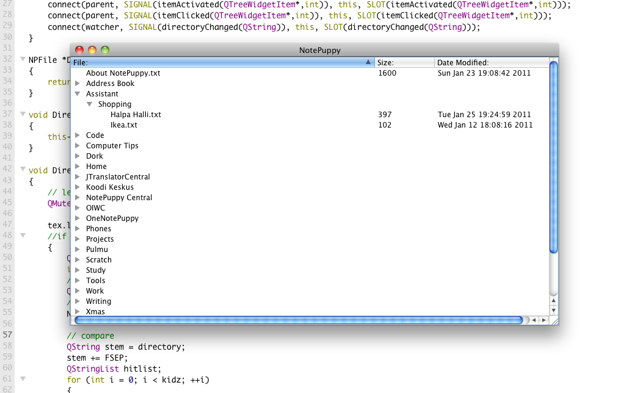This screenshot has width=629, height=393.
Task: Select the Koodi Keskus folder
Action: click(x=109, y=187)
